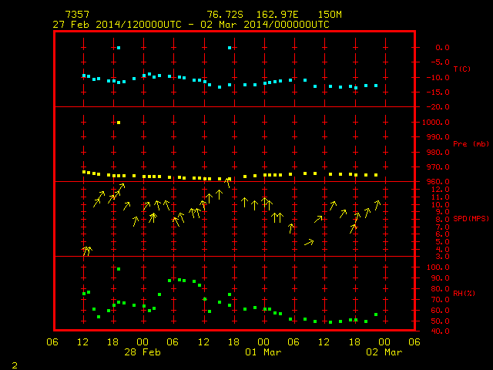This screenshot has height=370, width=493.
Task: Click the T(C) temperature axis label
Action: click(462, 69)
